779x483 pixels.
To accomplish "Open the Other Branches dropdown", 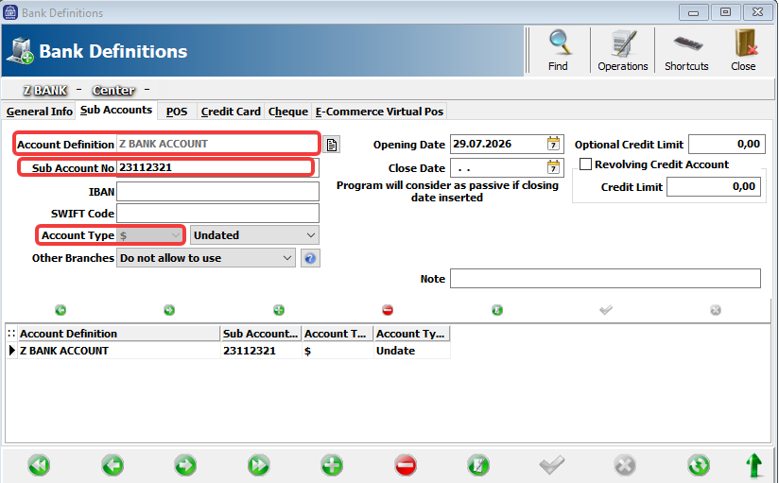I will coord(206,258).
